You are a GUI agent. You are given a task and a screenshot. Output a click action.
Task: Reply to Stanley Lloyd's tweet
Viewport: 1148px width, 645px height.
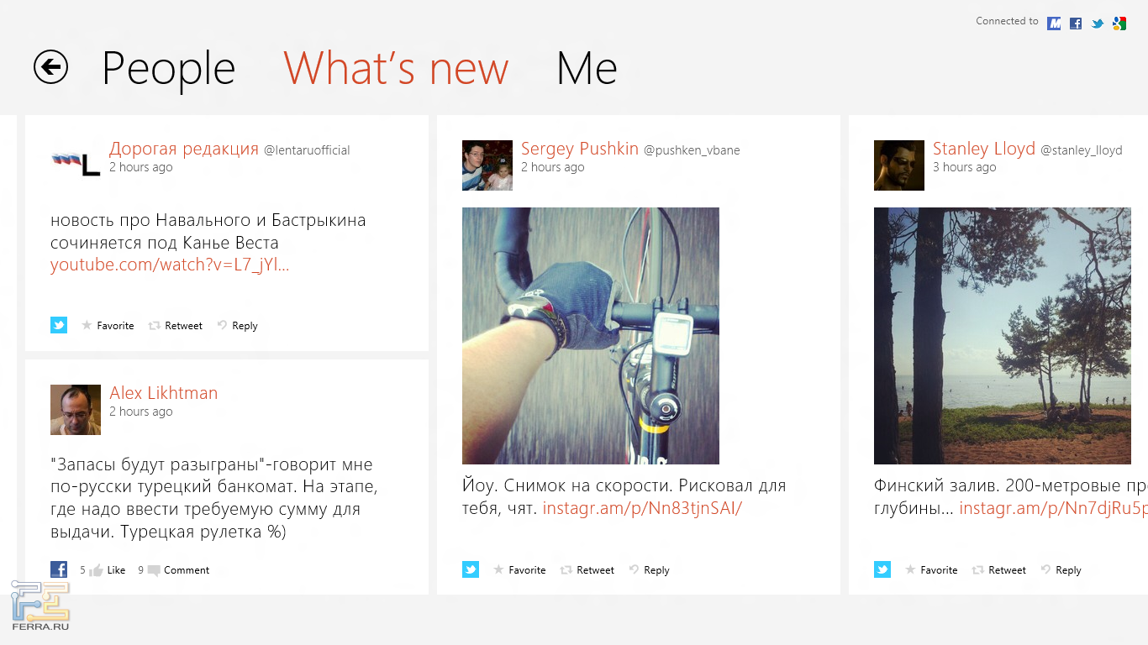click(x=1061, y=570)
